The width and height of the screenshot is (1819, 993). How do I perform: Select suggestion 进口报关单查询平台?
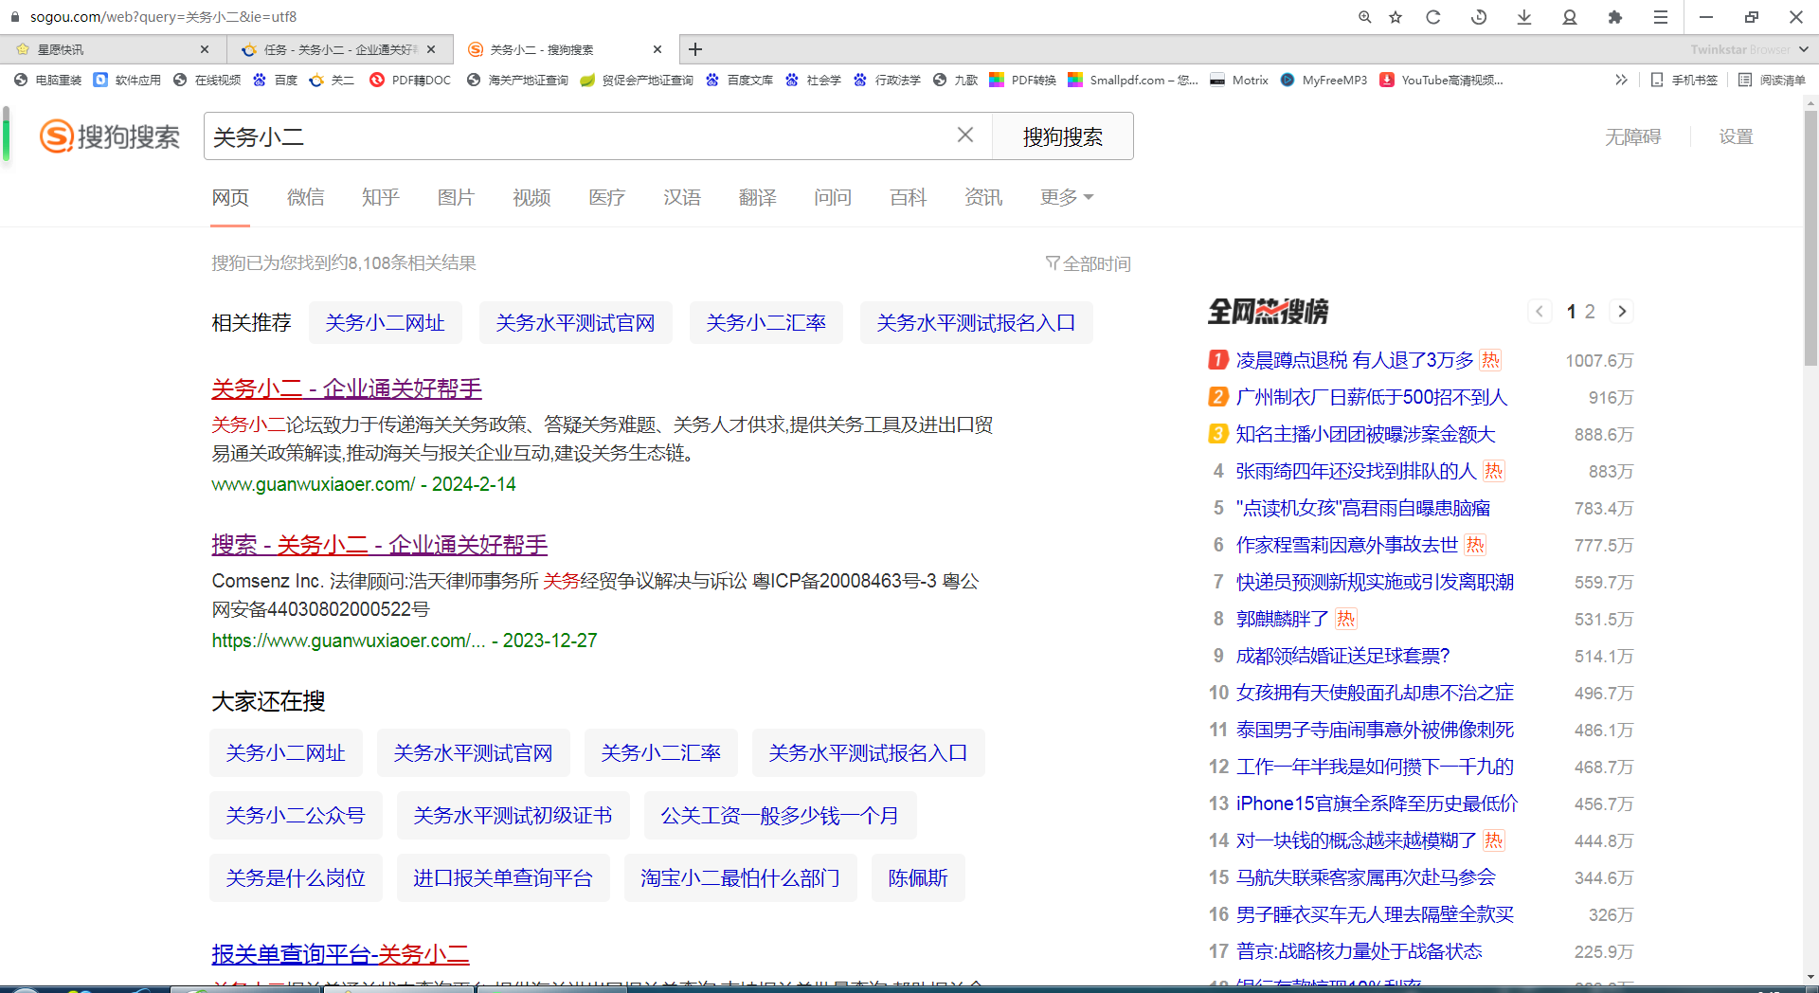(x=502, y=878)
